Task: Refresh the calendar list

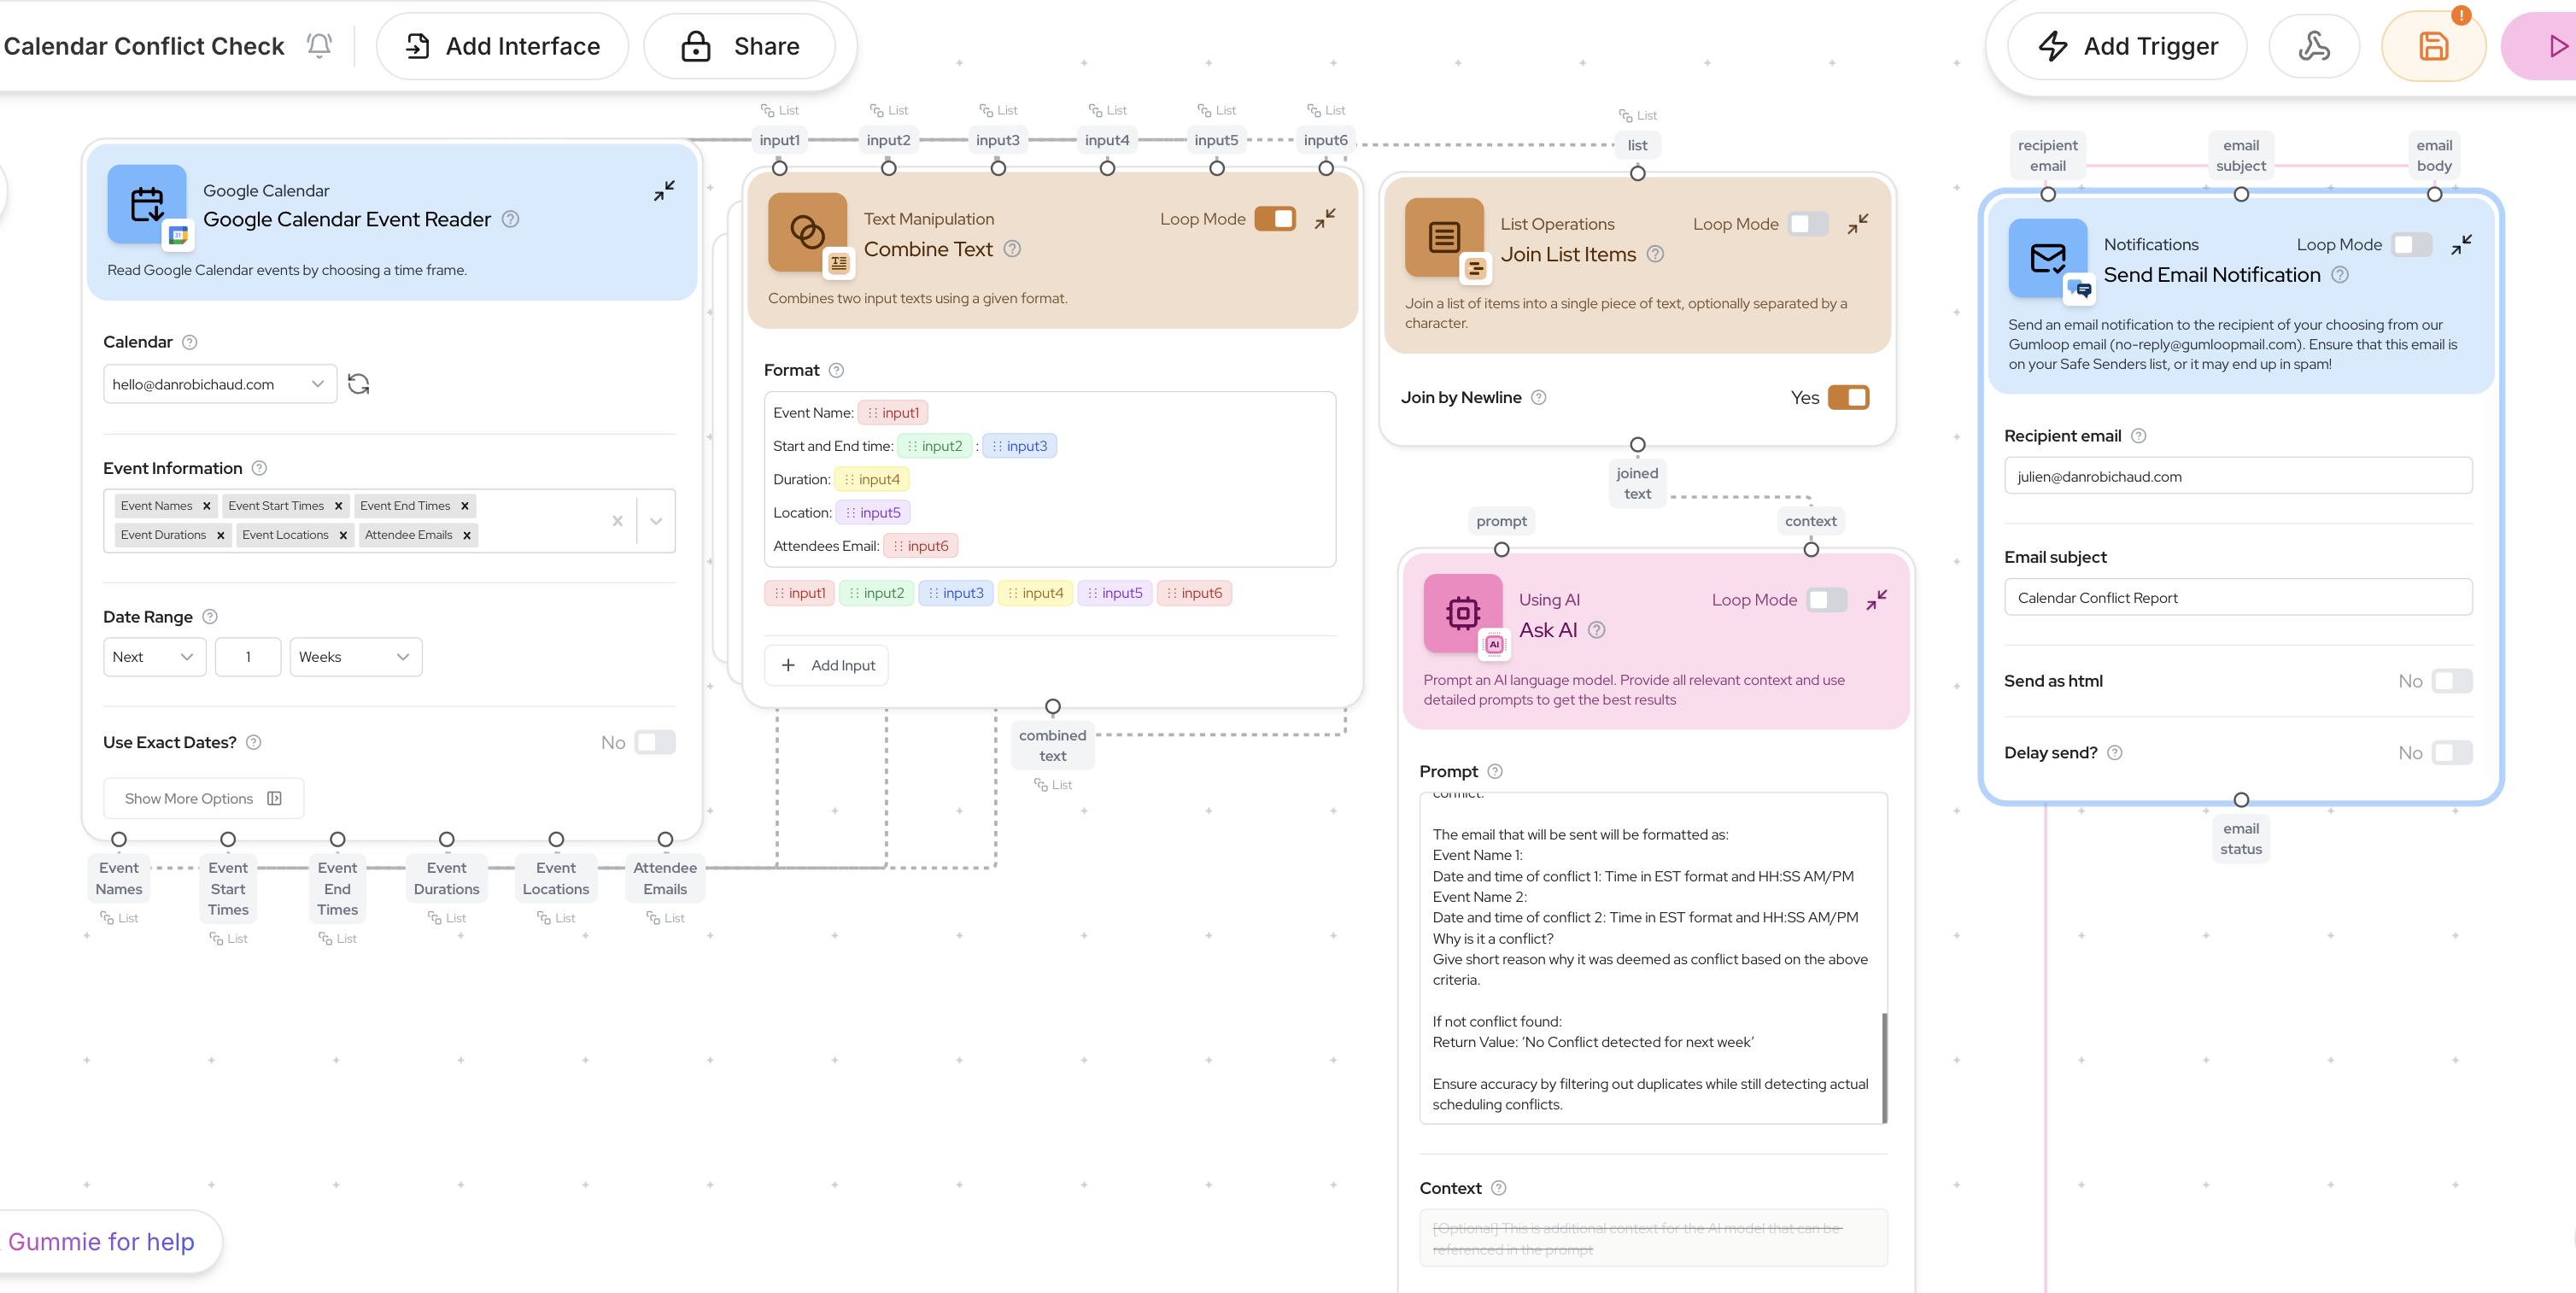Action: tap(358, 384)
